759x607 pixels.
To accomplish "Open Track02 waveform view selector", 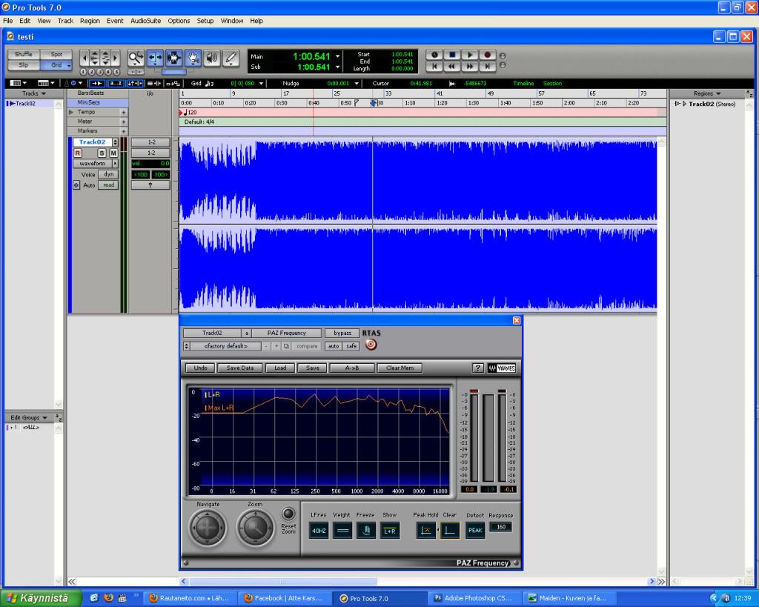I will pos(96,164).
